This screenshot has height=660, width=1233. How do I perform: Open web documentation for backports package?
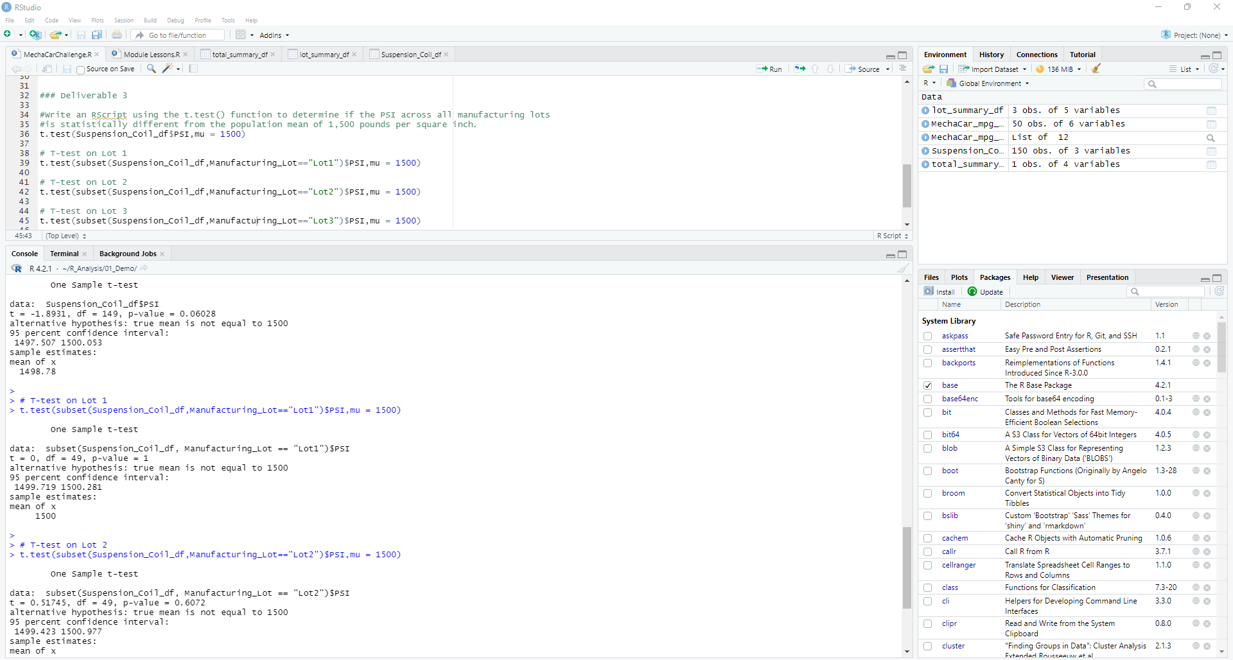[x=1196, y=363]
